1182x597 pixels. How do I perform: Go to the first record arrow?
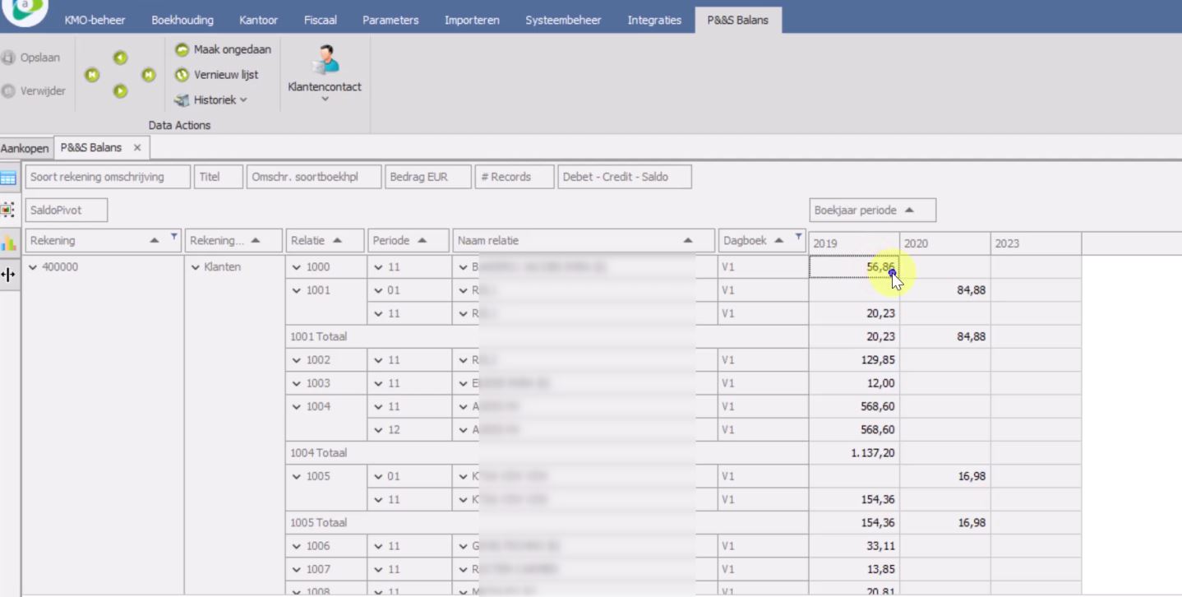pyautogui.click(x=92, y=75)
